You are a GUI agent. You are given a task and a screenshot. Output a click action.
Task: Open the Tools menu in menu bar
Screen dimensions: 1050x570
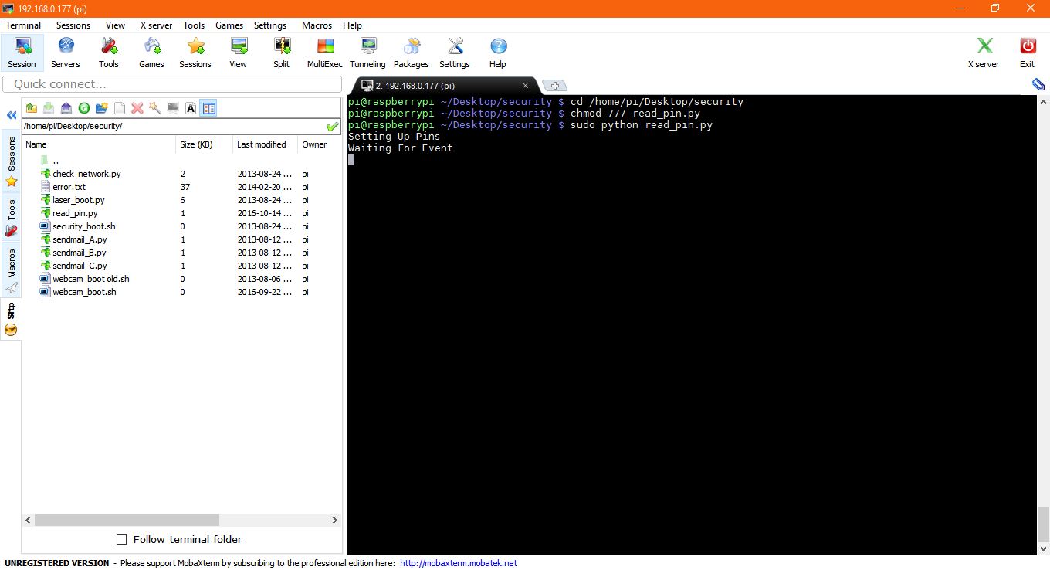tap(194, 25)
